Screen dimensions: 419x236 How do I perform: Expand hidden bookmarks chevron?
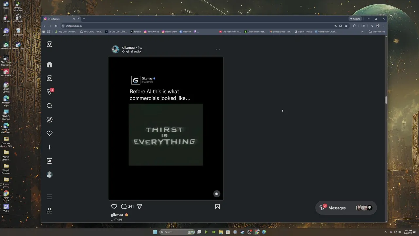[x=362, y=32]
